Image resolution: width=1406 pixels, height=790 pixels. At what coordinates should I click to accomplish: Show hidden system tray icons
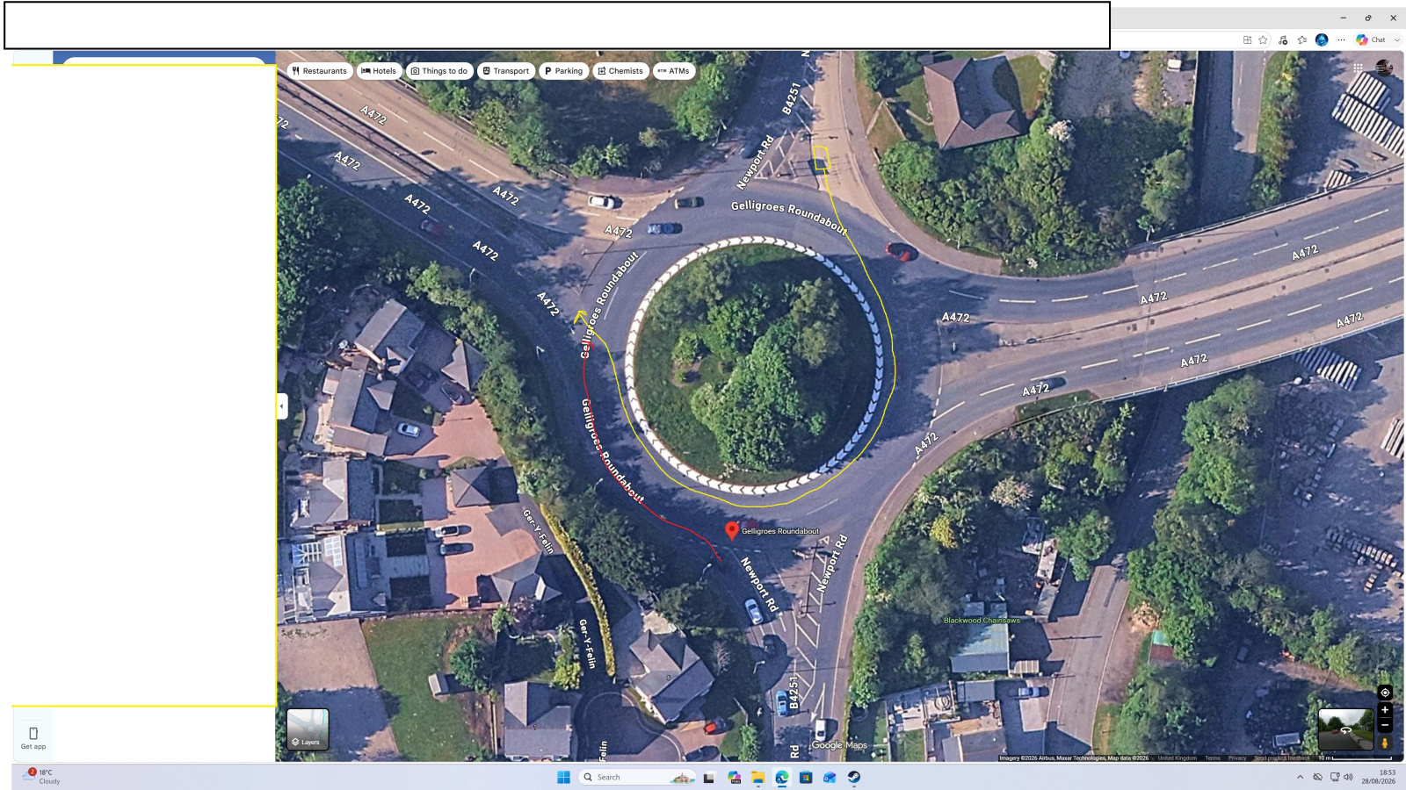point(1301,777)
